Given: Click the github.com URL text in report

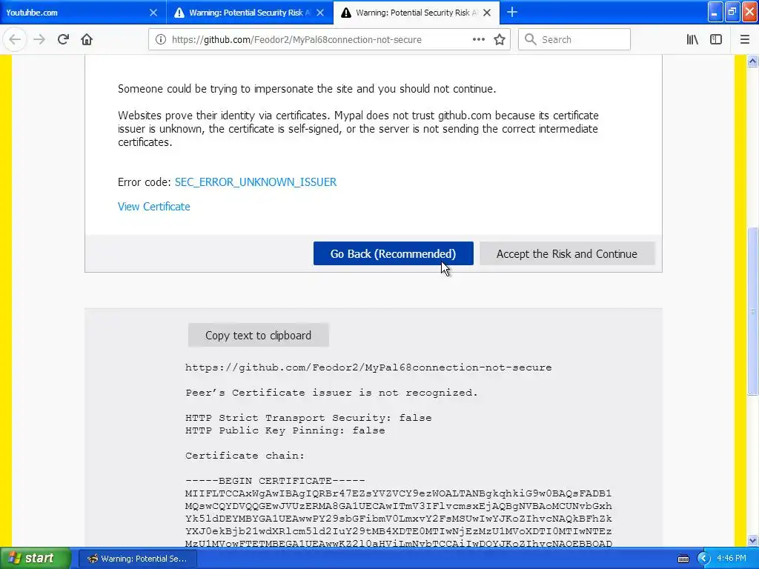Looking at the screenshot, I should [368, 367].
